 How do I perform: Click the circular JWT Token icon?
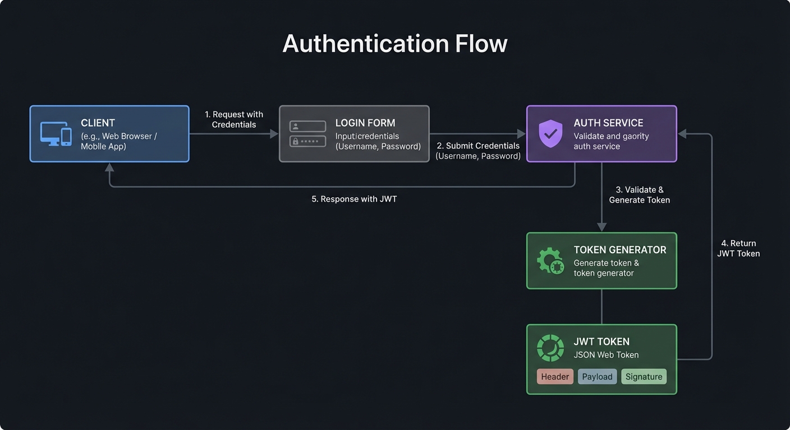coord(549,348)
